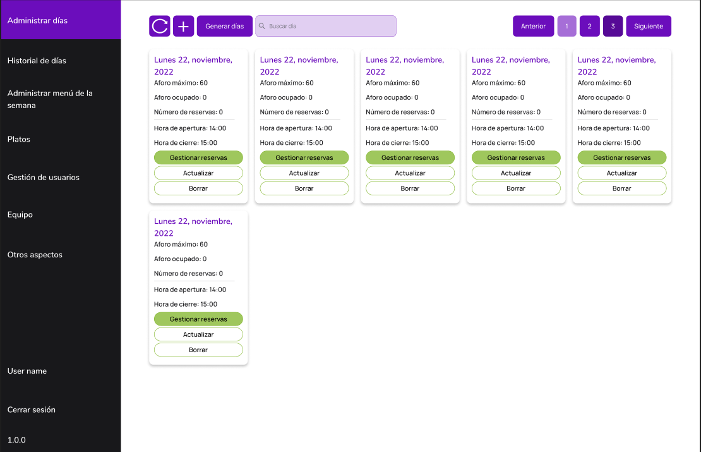The width and height of the screenshot is (701, 452).
Task: Go to the Anterior page
Action: pos(533,26)
